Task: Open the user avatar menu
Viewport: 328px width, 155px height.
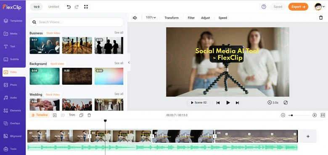Action: (x=320, y=7)
